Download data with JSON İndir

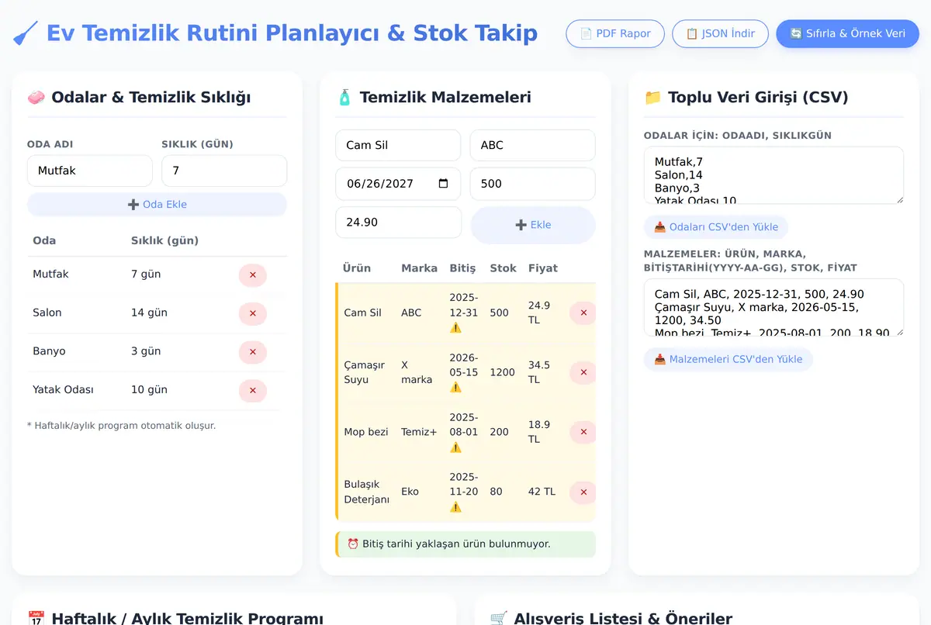pyautogui.click(x=720, y=33)
